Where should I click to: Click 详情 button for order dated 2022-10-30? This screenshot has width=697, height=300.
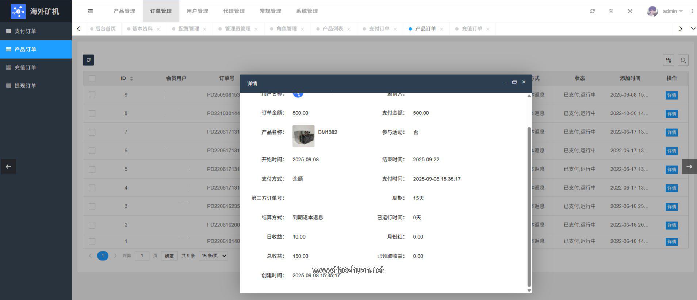pyautogui.click(x=671, y=114)
